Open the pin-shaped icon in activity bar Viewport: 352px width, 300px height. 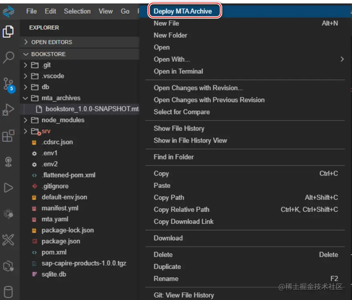(8, 162)
